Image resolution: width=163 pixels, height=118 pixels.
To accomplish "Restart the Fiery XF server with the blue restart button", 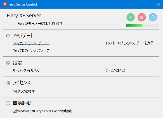I will coord(153,17).
